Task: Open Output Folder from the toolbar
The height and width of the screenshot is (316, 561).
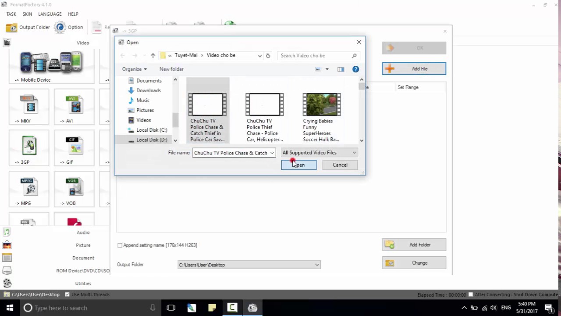Action: (28, 27)
